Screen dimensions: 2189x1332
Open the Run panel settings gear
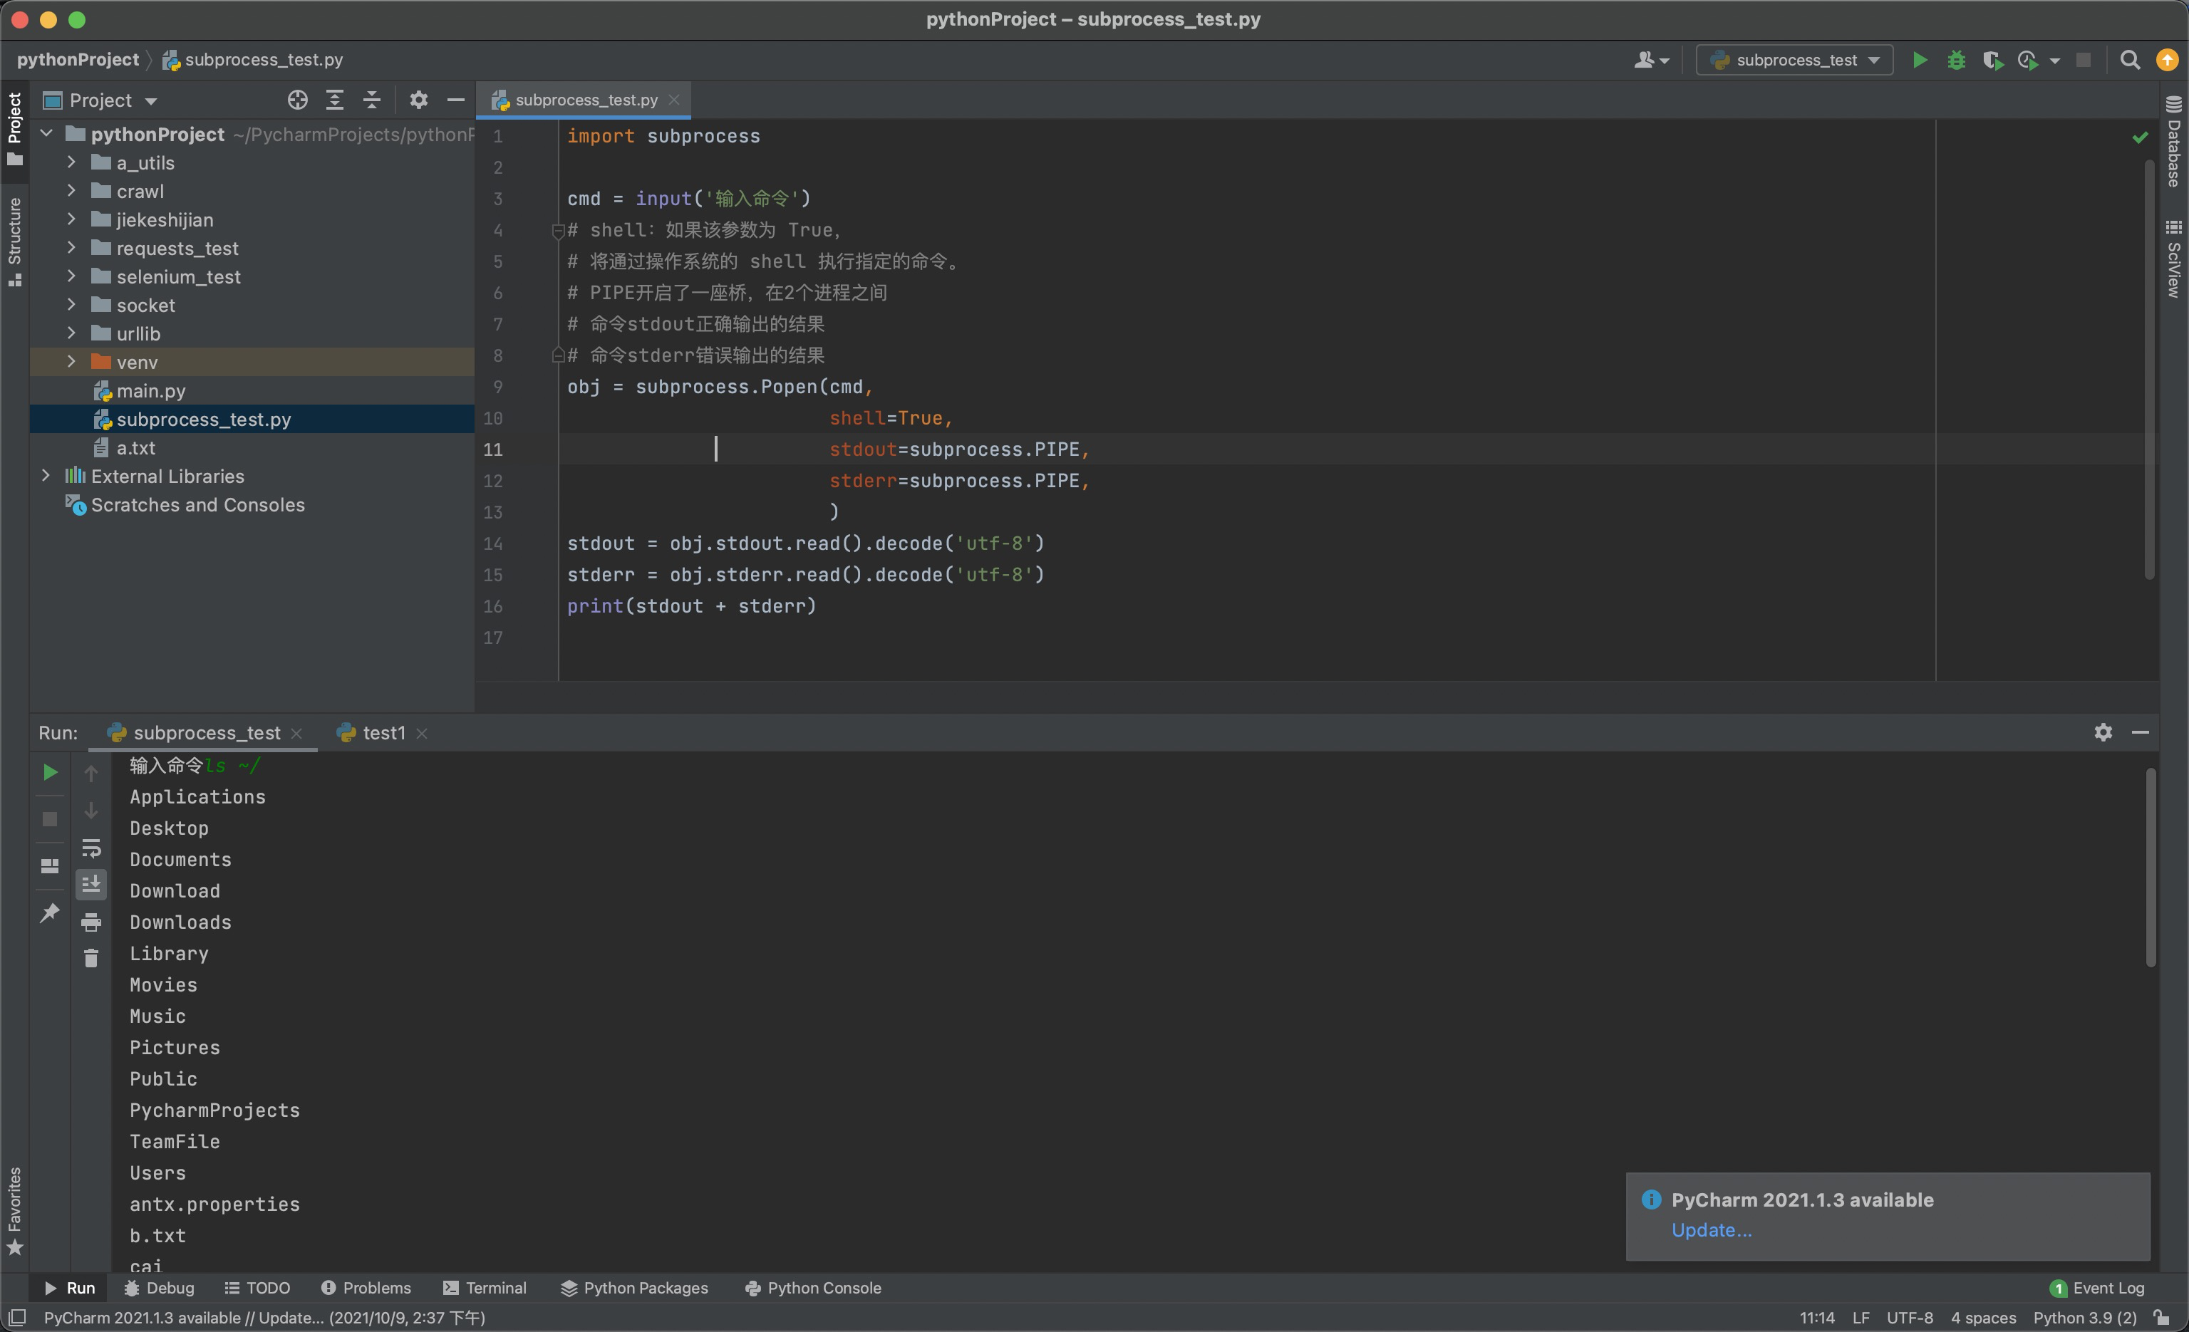(x=2103, y=732)
